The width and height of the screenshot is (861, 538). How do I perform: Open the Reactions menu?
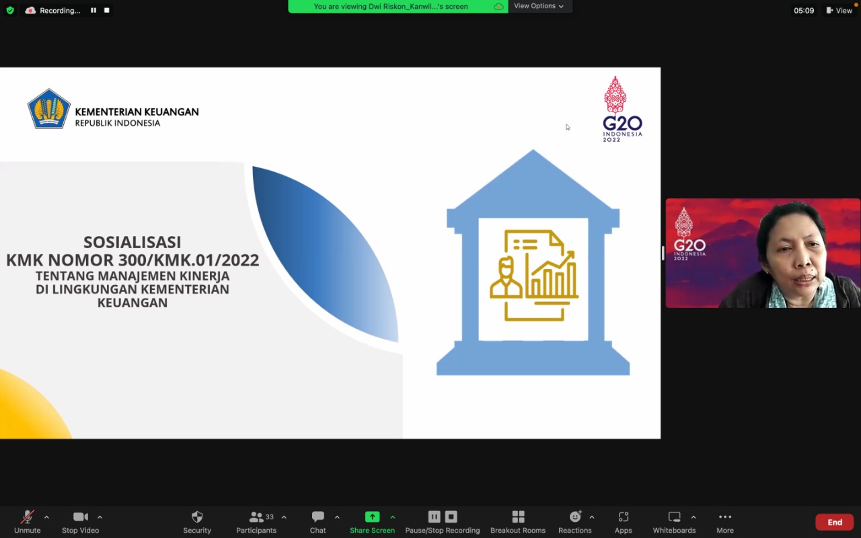(575, 517)
